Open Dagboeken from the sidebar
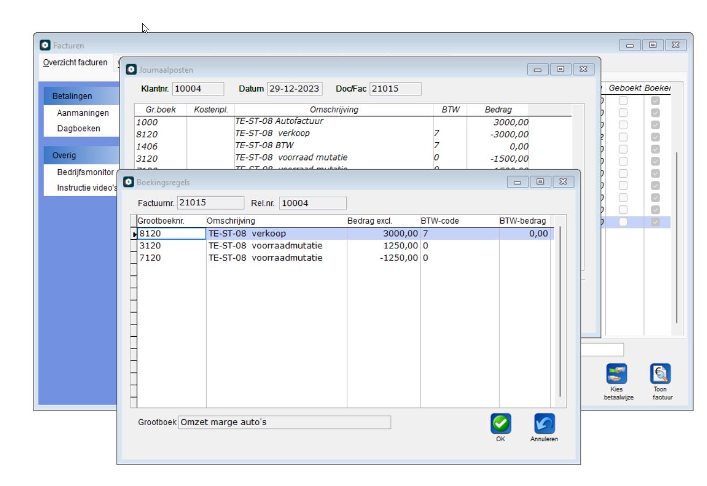The height and width of the screenshot is (486, 707). point(79,129)
